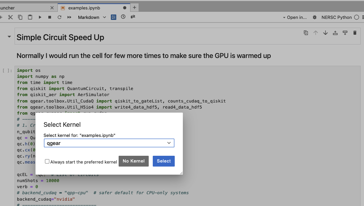Move the cell down arrow
Image resolution: width=364 pixels, height=206 pixels.
point(325,33)
